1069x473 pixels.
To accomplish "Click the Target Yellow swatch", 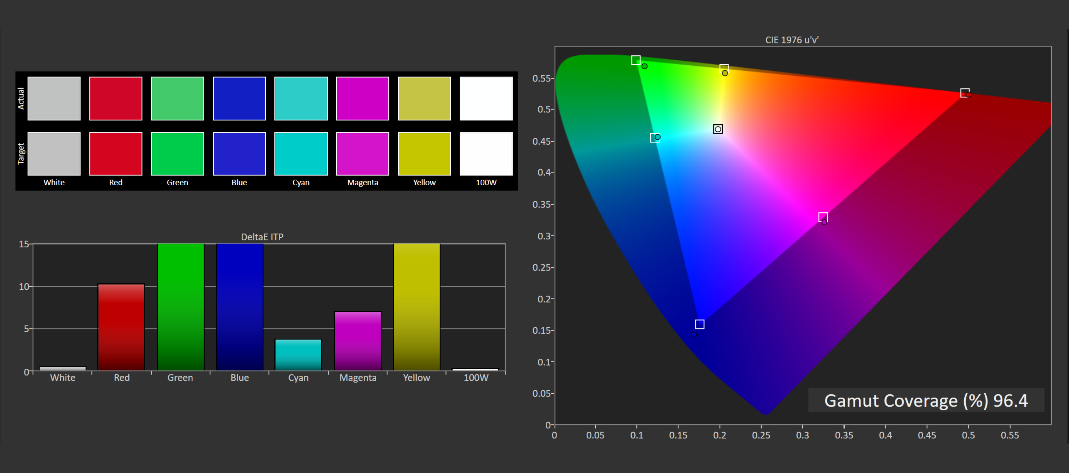I will pos(425,154).
